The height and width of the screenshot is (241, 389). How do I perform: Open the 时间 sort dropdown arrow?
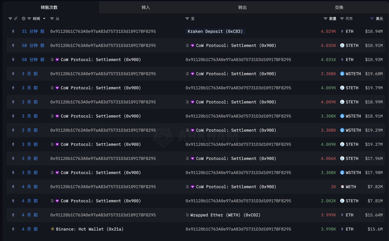pyautogui.click(x=44, y=18)
